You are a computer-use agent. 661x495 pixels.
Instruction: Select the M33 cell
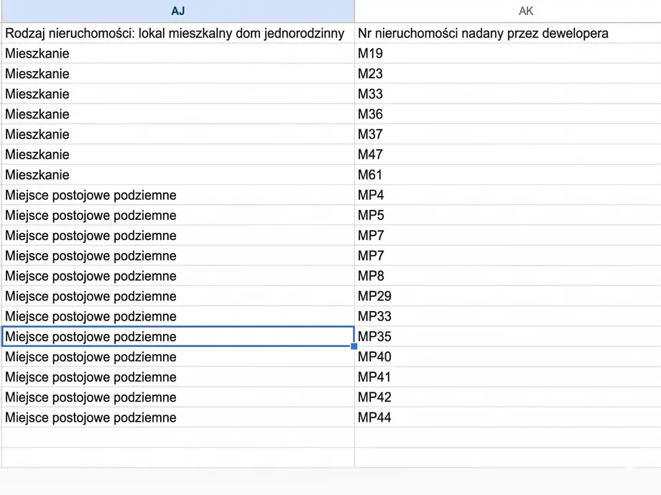pyautogui.click(x=507, y=94)
